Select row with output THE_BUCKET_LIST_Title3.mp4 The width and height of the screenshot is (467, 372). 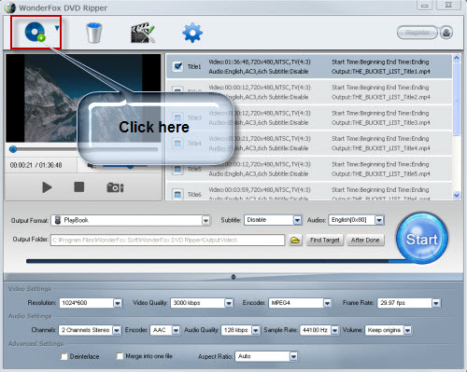tap(309, 117)
